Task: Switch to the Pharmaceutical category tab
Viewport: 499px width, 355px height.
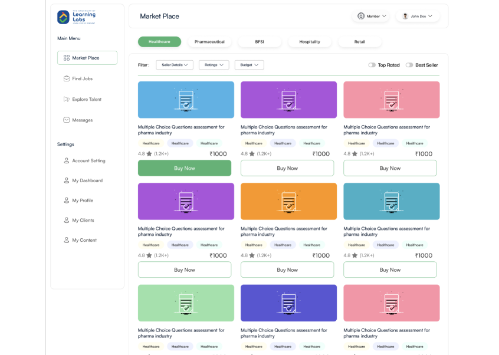Action: [x=209, y=42]
